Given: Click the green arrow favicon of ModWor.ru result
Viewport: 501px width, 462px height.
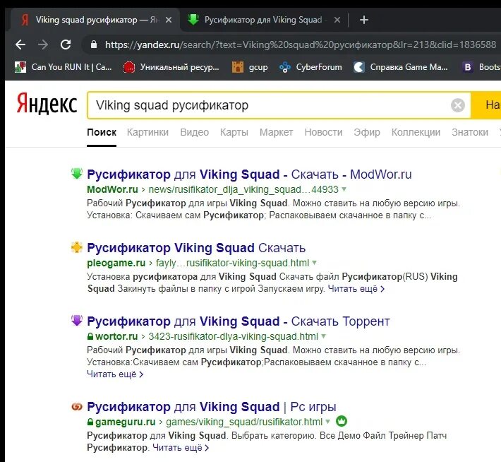Looking at the screenshot, I should coord(77,173).
